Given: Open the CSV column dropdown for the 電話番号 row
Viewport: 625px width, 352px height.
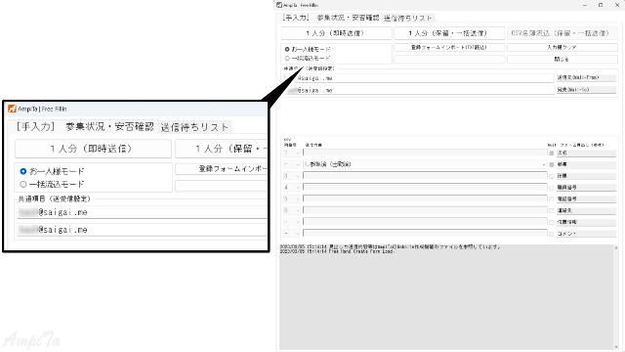Looking at the screenshot, I should pyautogui.click(x=292, y=198).
